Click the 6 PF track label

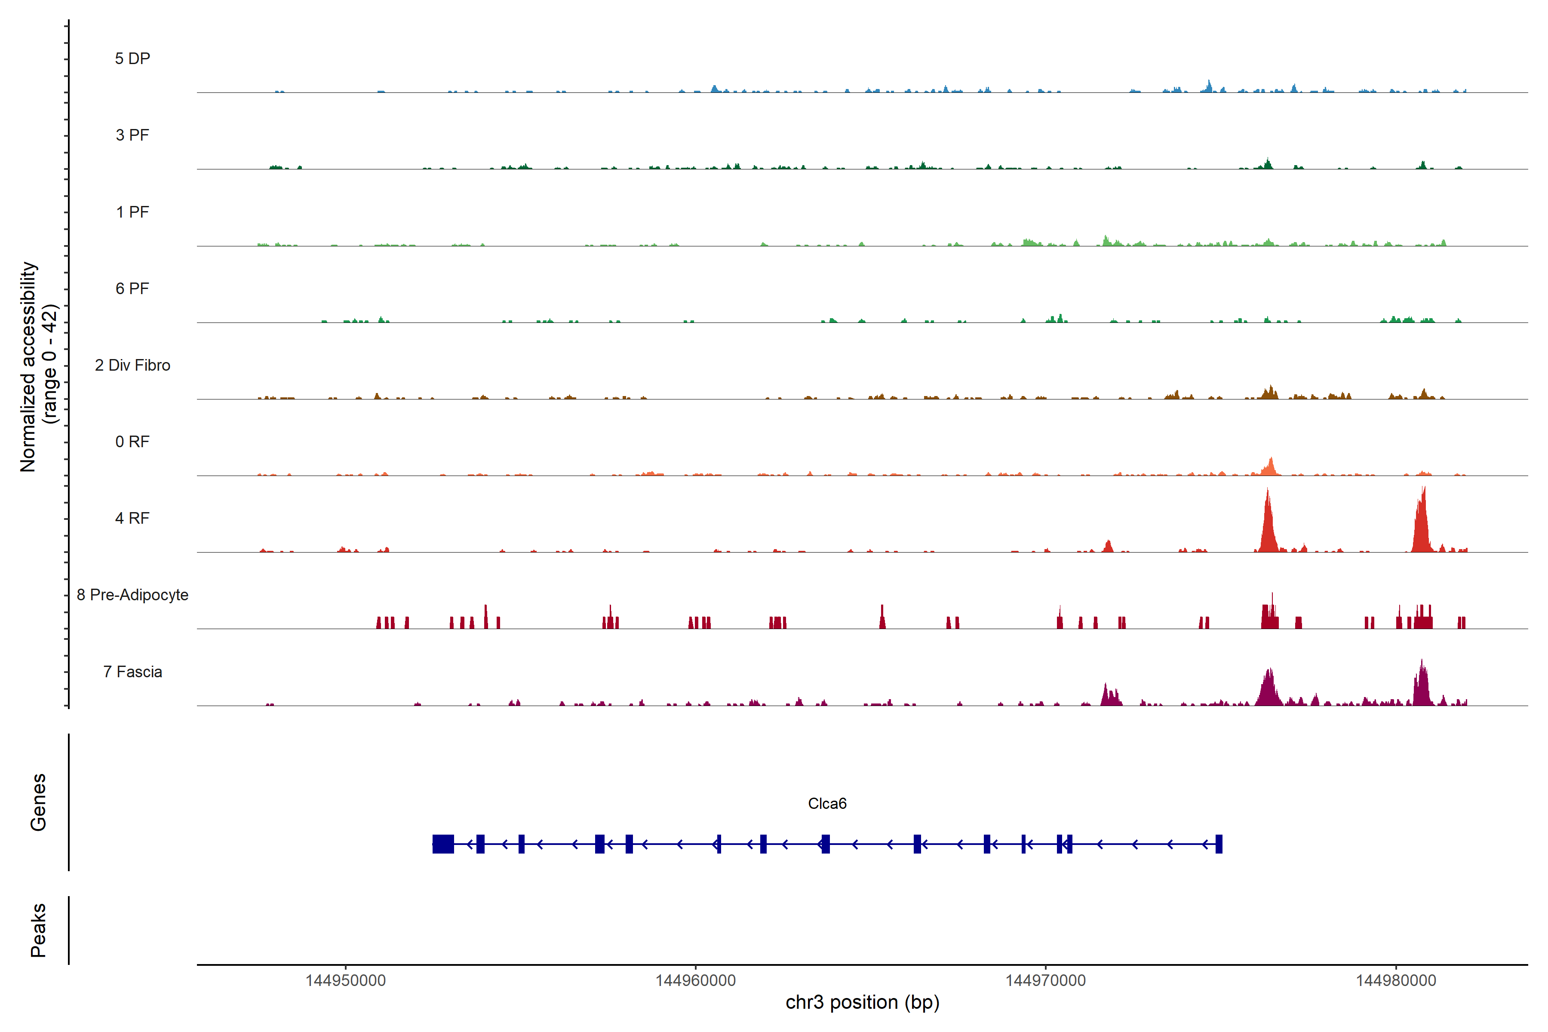132,288
